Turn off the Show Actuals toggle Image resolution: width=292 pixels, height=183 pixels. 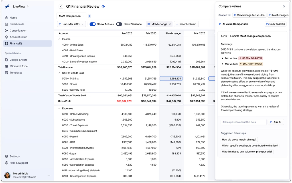tap(93, 24)
